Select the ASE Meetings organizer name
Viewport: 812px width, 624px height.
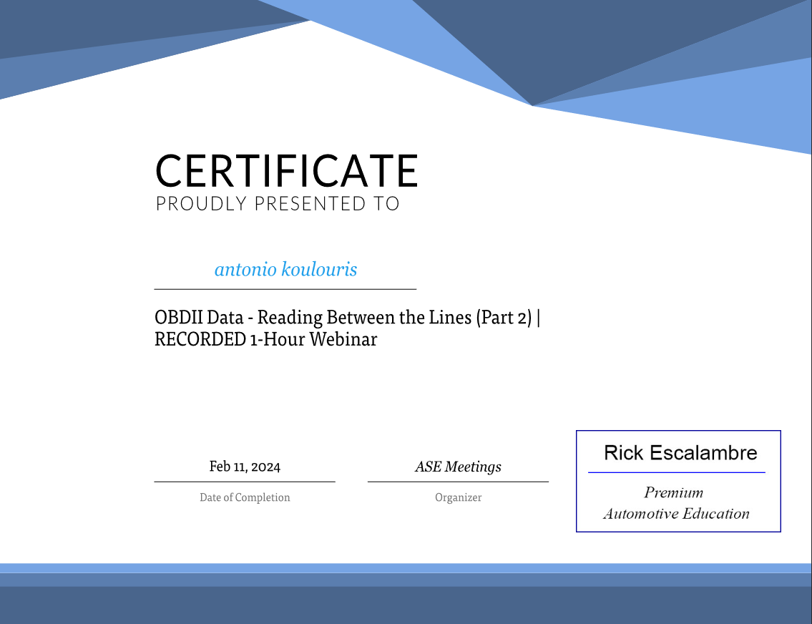[x=458, y=467]
